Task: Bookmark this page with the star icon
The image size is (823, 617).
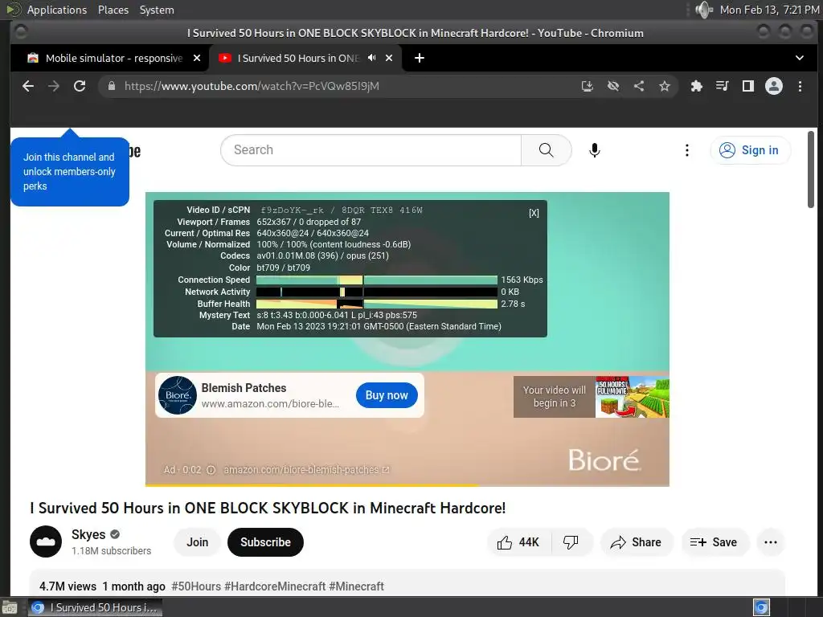Action: pyautogui.click(x=665, y=86)
